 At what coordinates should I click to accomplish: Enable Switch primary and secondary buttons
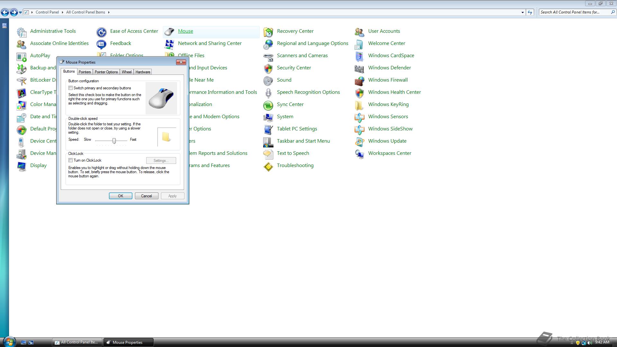70,88
